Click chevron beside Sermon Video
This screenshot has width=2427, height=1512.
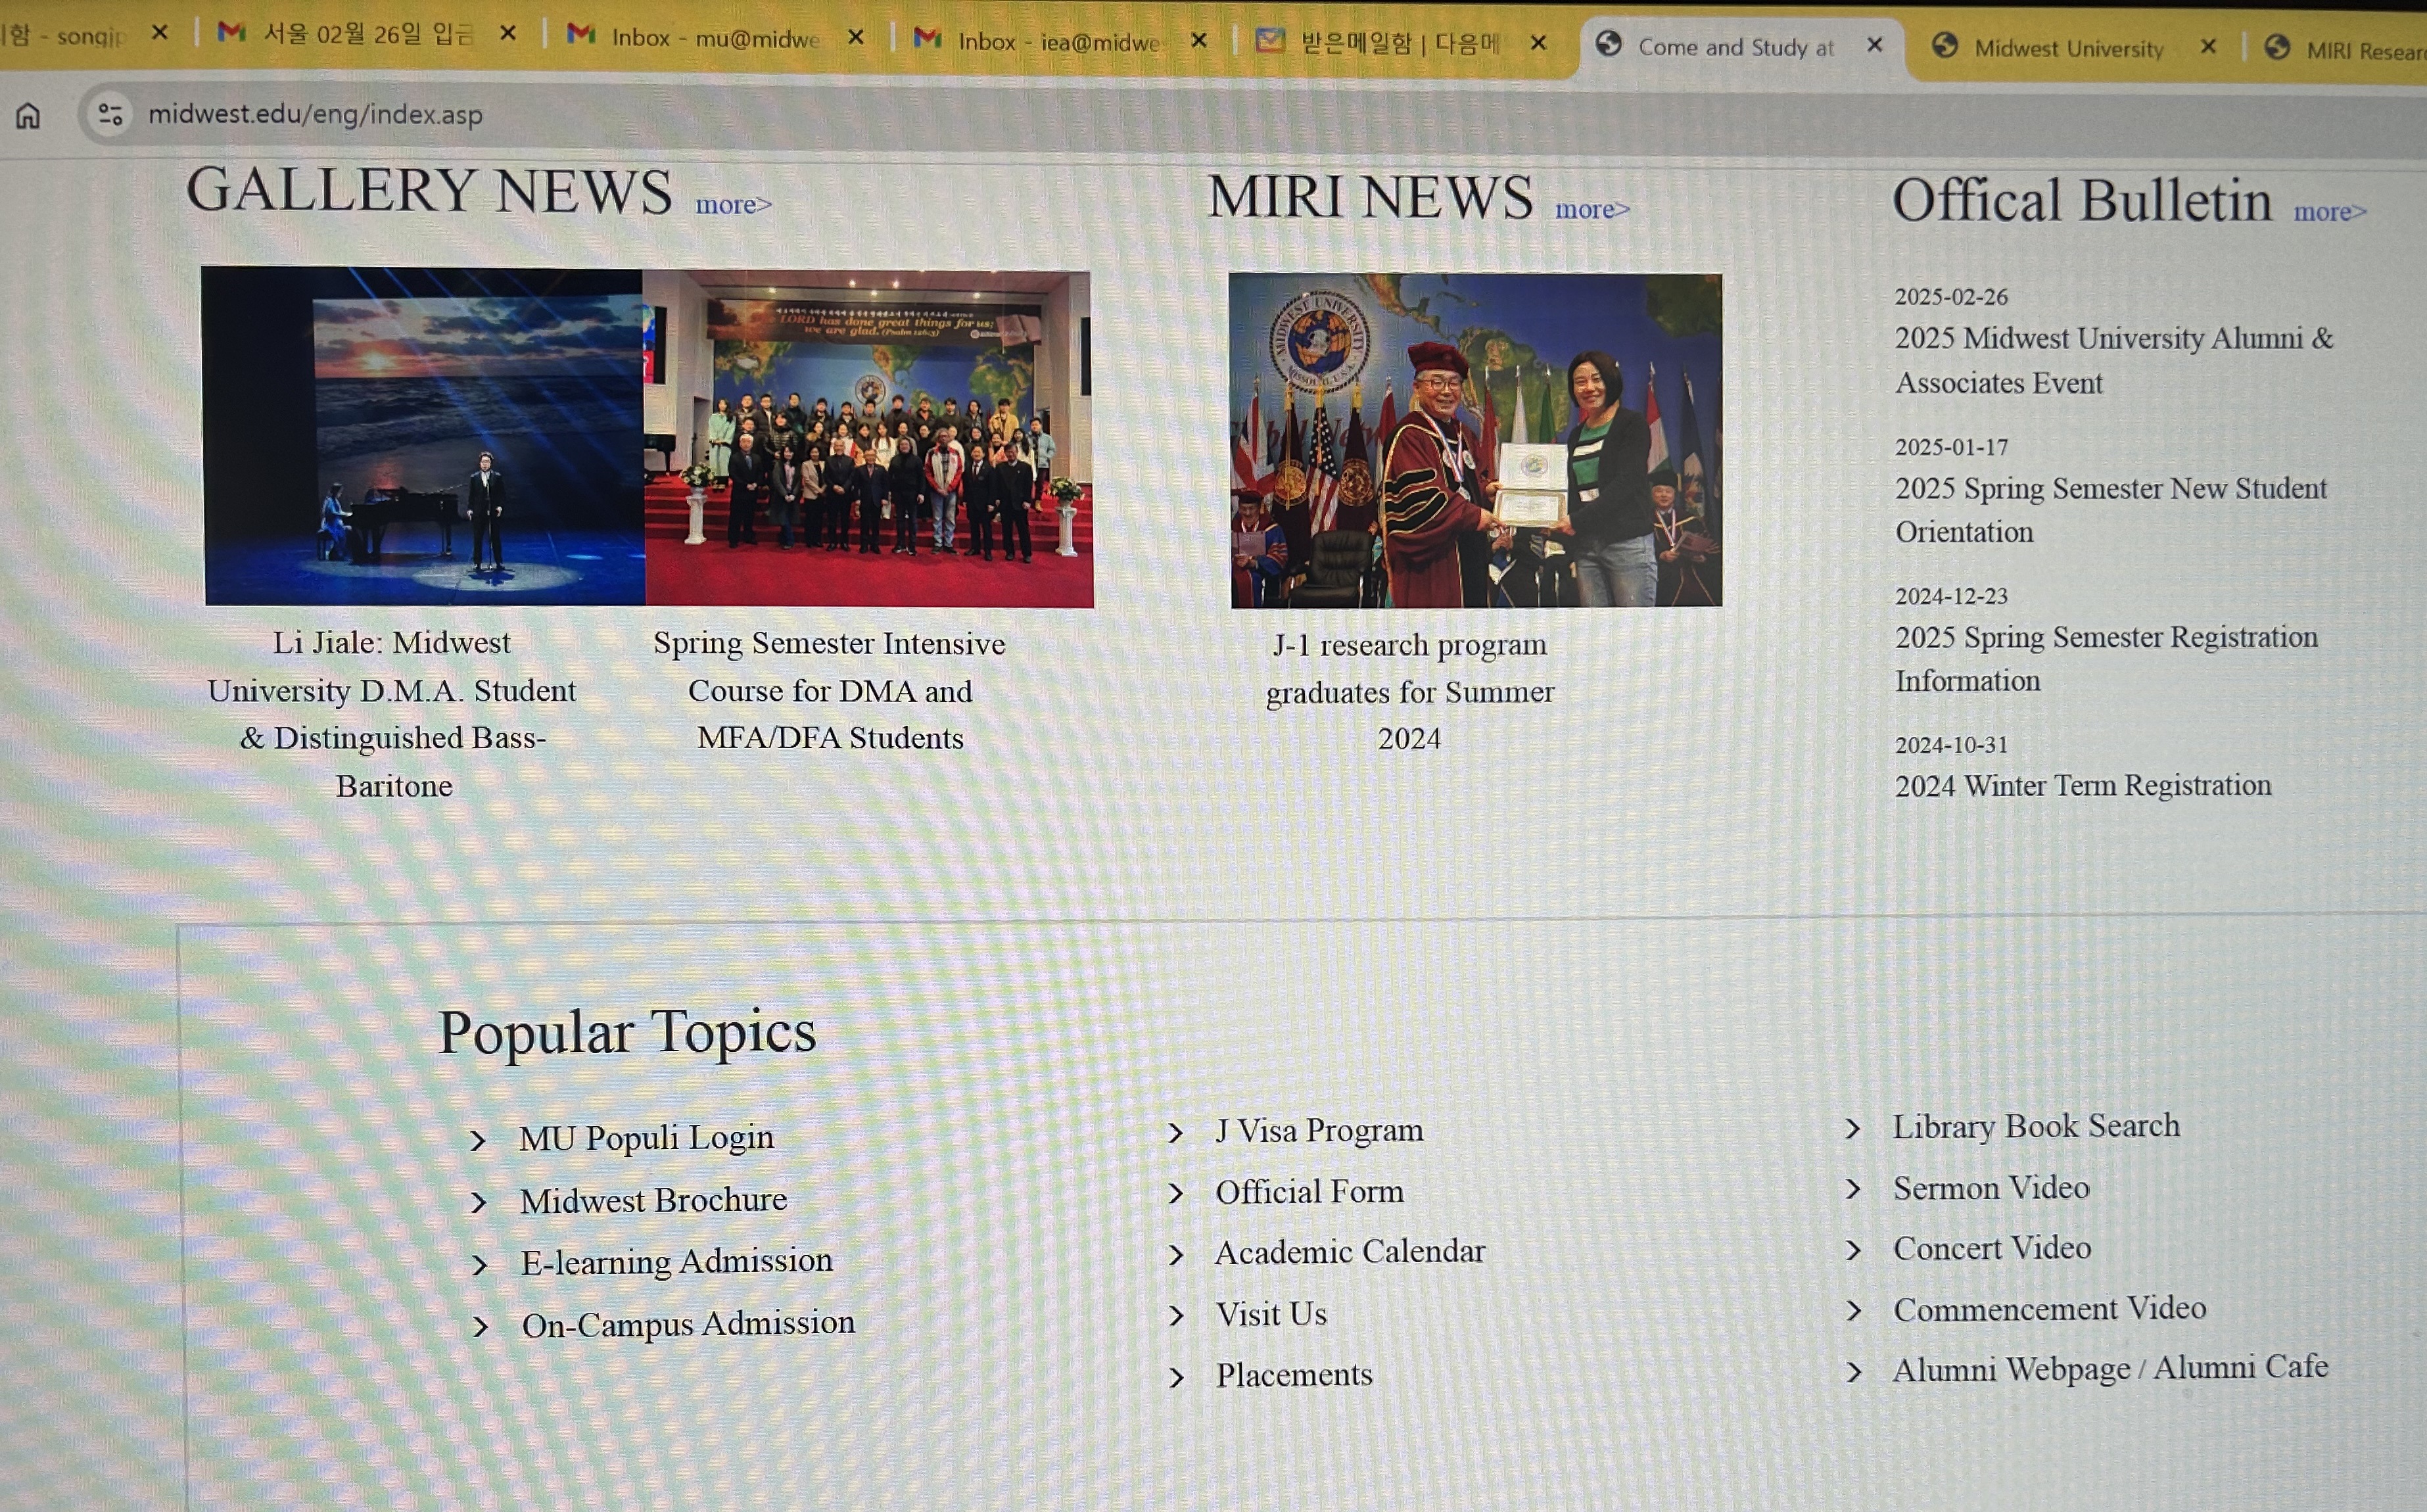(x=1853, y=1189)
